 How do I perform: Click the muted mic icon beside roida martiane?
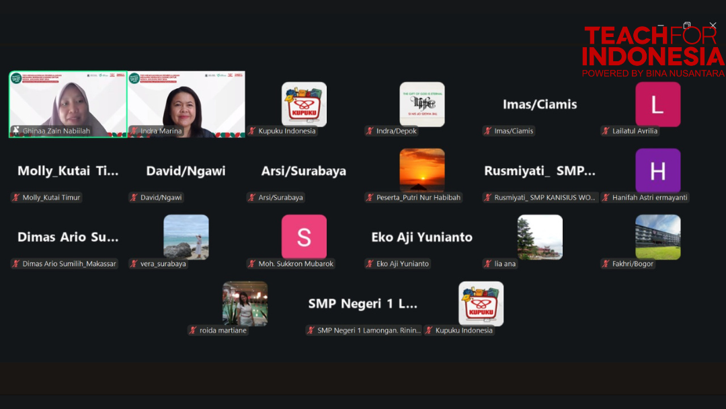pyautogui.click(x=193, y=330)
